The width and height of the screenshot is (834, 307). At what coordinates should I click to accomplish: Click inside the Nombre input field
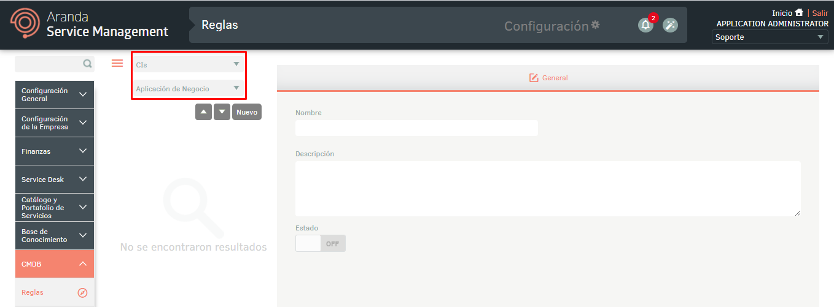pos(416,128)
